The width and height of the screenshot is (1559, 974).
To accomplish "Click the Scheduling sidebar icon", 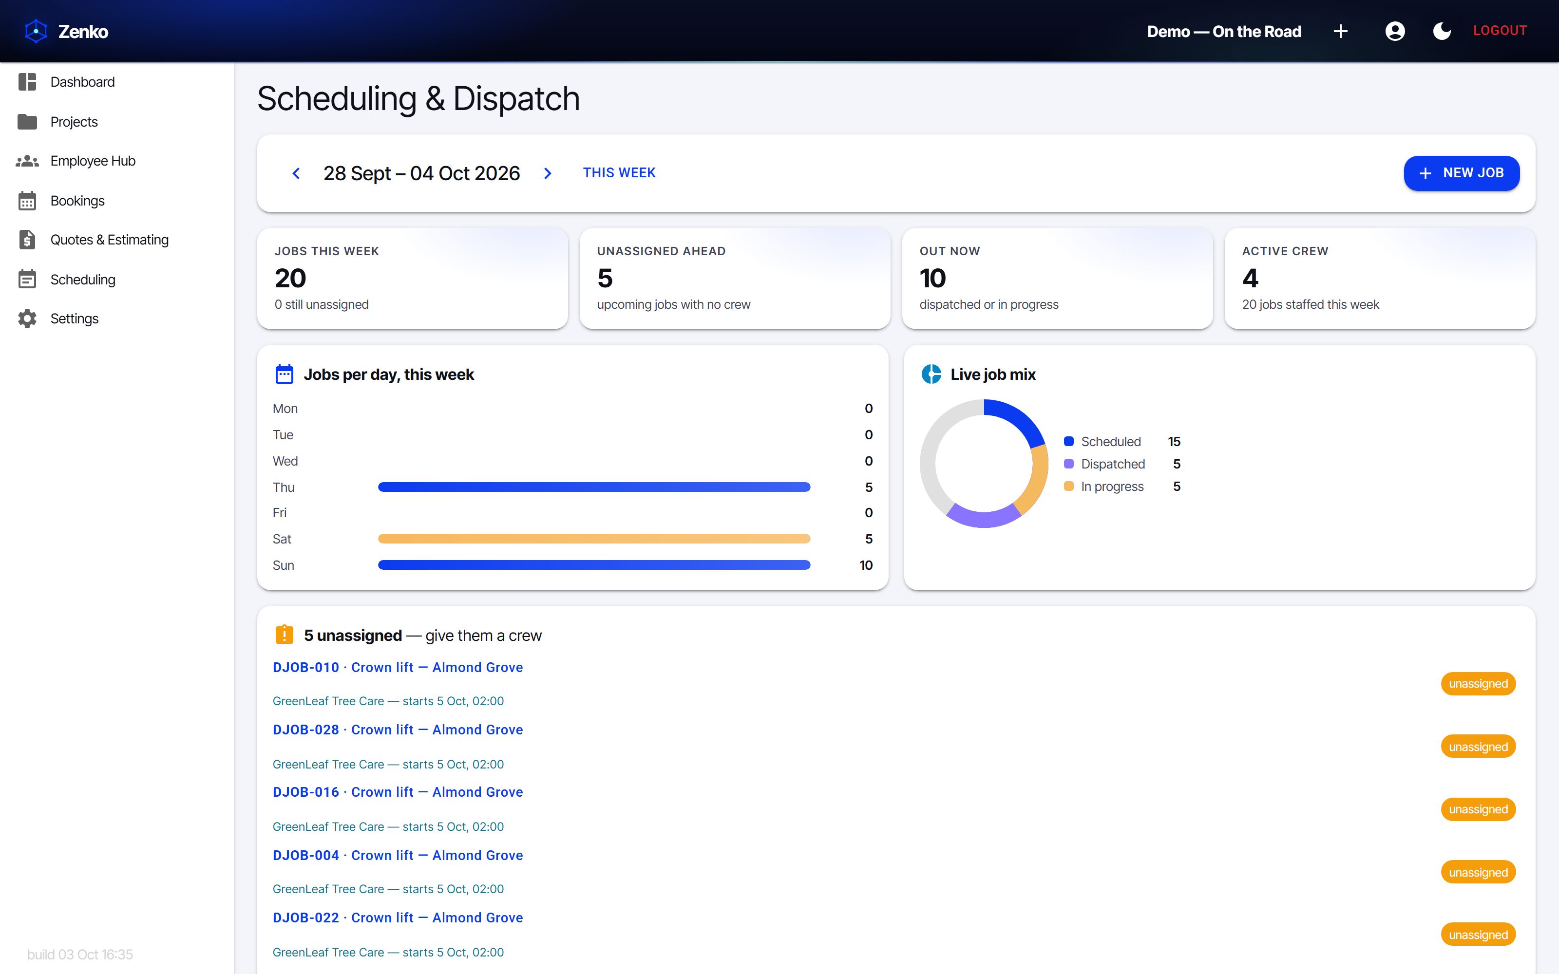I will 27,279.
